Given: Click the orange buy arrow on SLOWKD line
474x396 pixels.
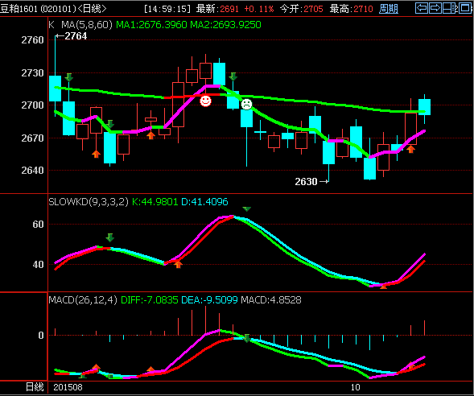Looking at the screenshot, I should tap(179, 265).
